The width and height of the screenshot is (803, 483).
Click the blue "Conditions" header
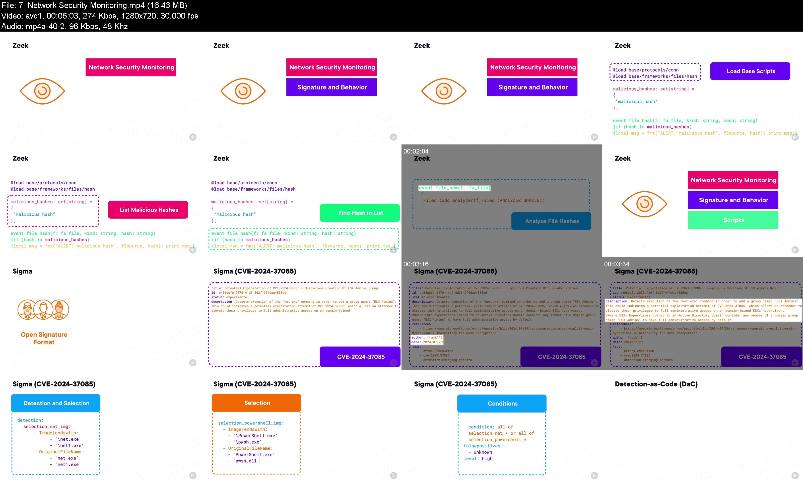(502, 403)
